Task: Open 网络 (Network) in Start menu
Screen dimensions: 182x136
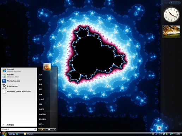Action: (41, 104)
